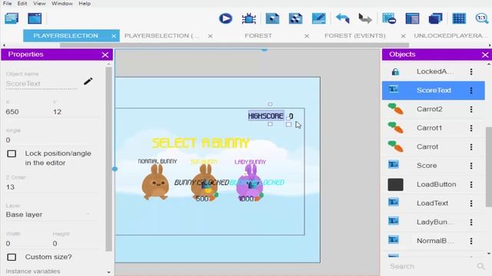This screenshot has height=276, width=492.
Task: Open options menu for LadyBun object
Action: click(x=471, y=222)
